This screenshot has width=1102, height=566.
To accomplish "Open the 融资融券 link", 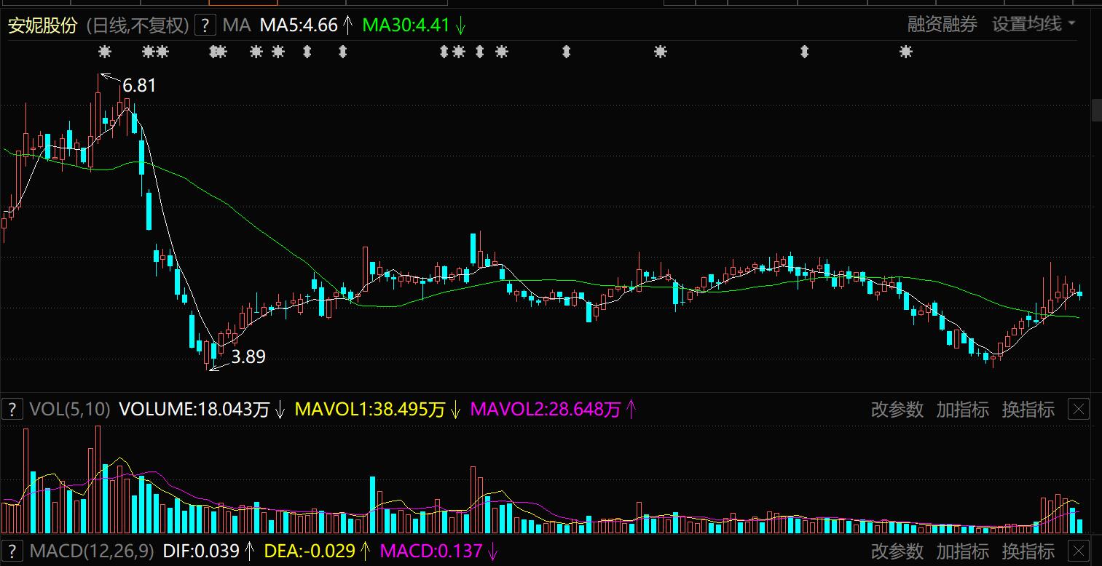I will point(942,24).
